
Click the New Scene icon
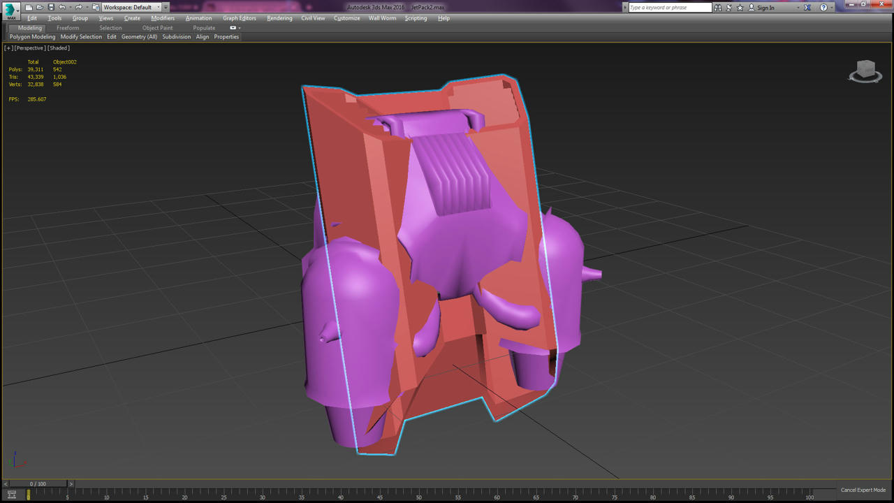tap(29, 7)
